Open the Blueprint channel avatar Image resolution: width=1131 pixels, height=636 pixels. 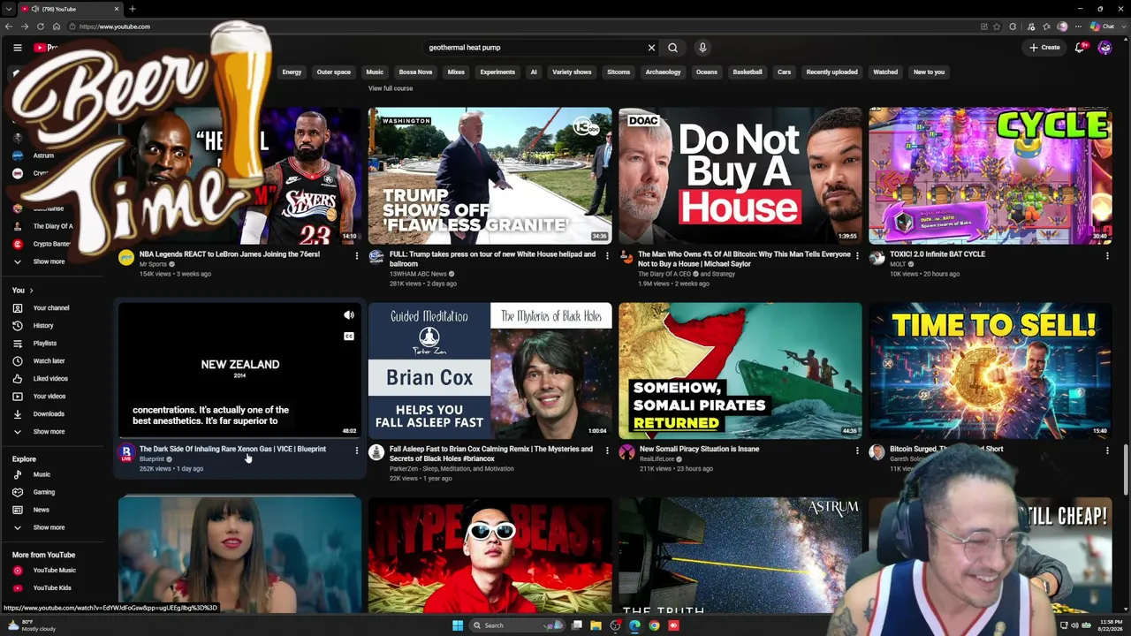click(126, 453)
